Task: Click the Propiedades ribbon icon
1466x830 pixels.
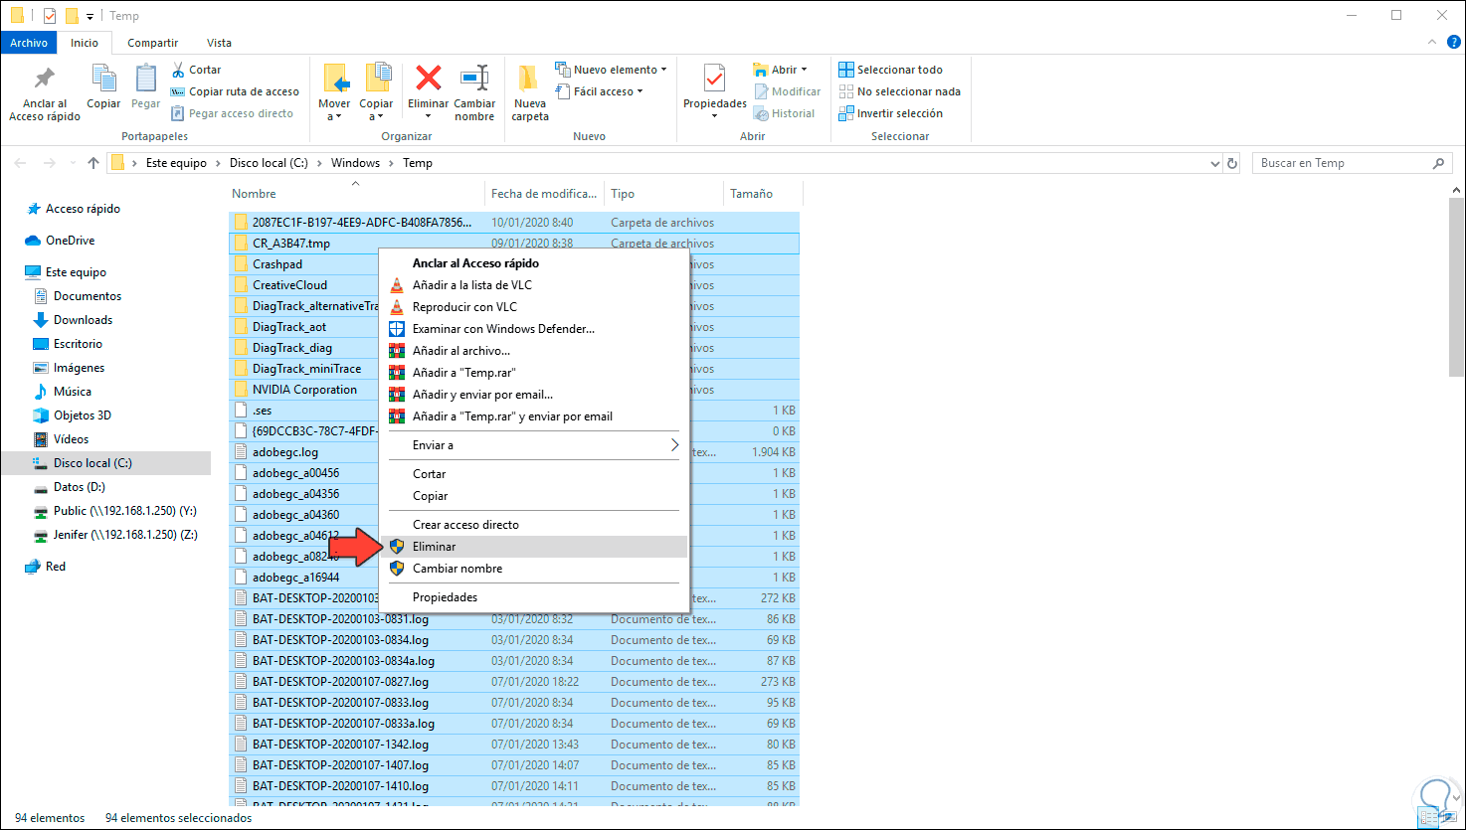Action: (714, 79)
